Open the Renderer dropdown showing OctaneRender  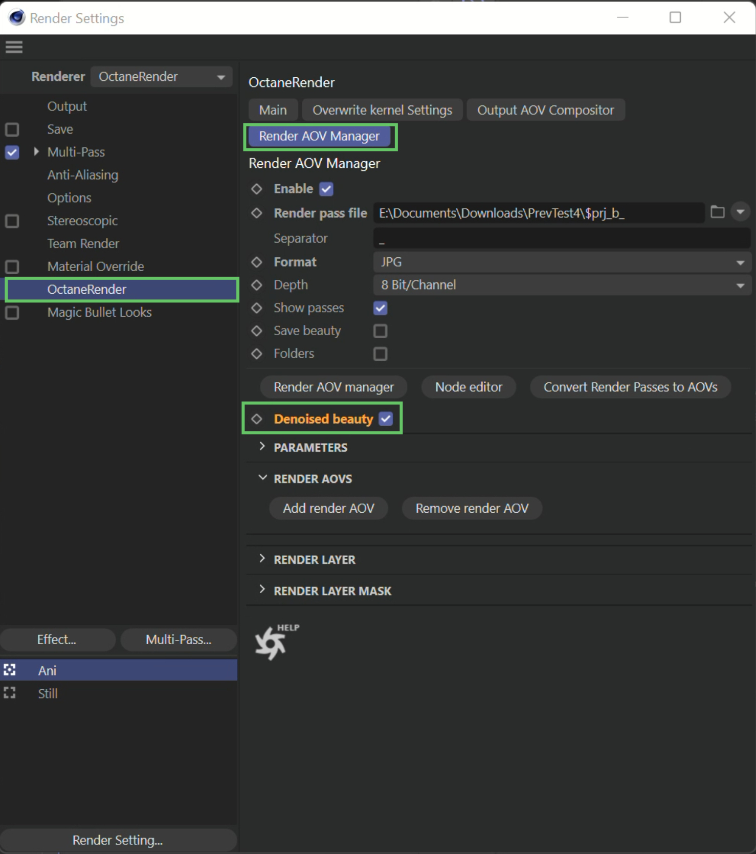coord(162,77)
